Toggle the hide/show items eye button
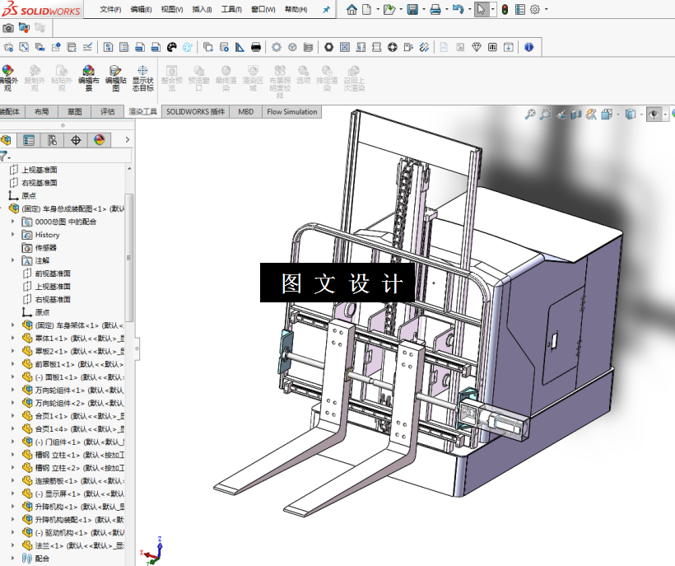The height and width of the screenshot is (566, 675). [x=654, y=115]
